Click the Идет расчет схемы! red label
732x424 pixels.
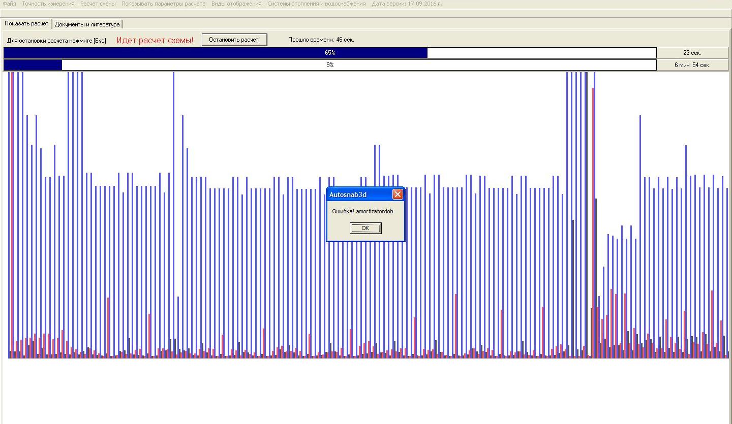[x=155, y=40]
